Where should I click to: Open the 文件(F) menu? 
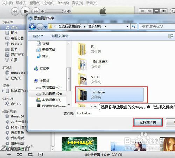(8, 3)
